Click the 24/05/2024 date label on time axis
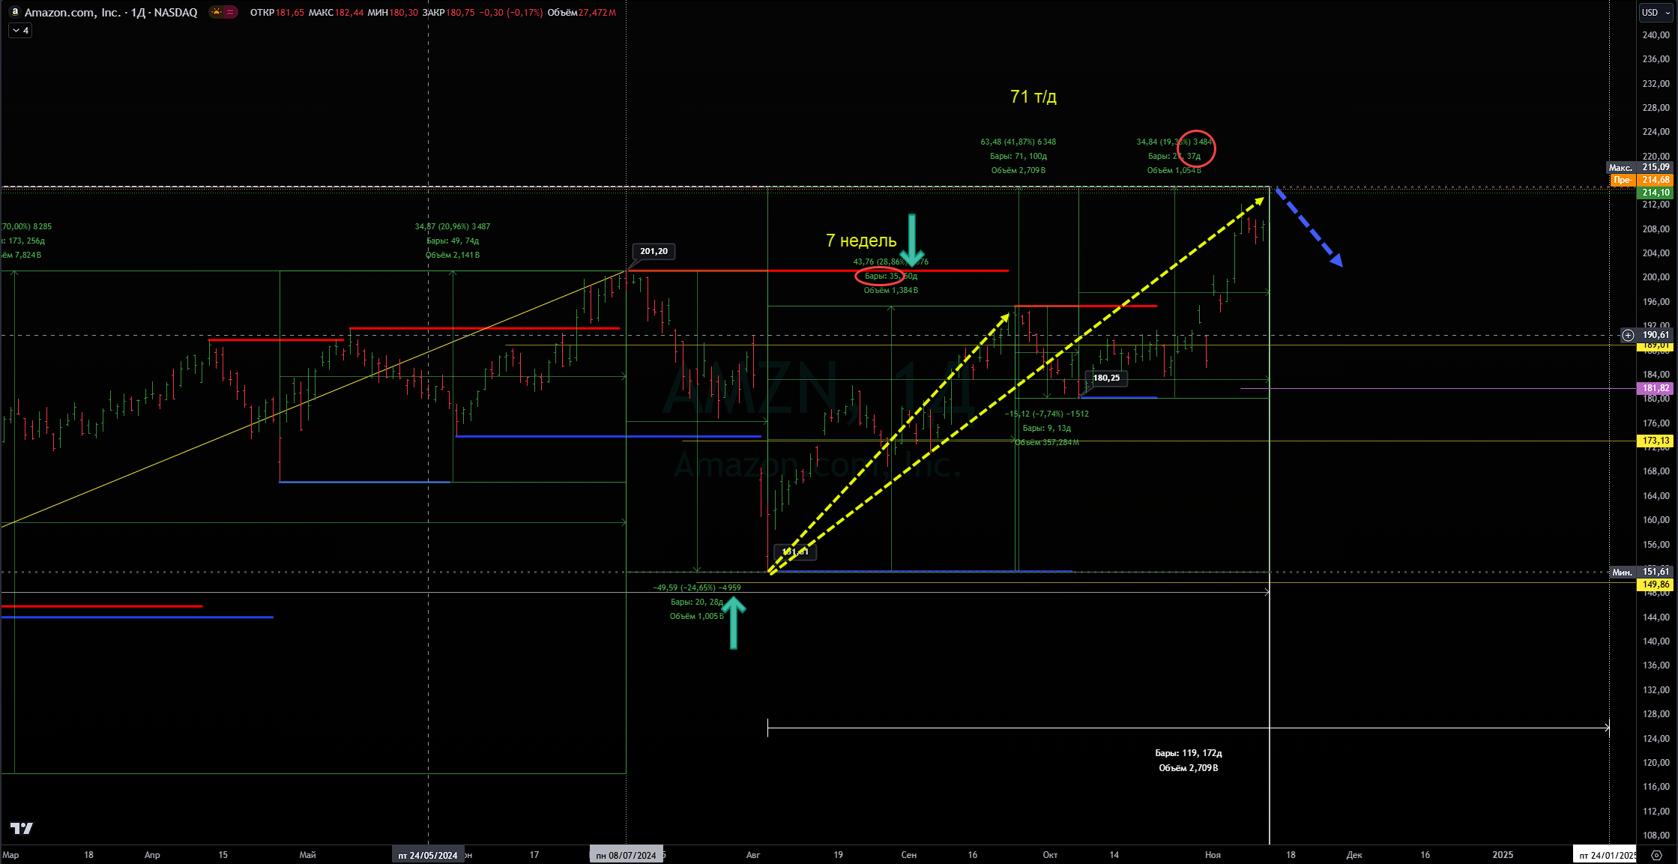Screen dimensions: 1678x864 click(427, 855)
